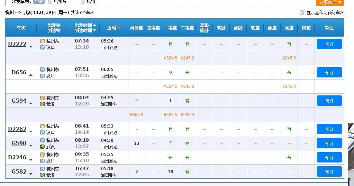Click the 二等座 column header

click(x=188, y=28)
